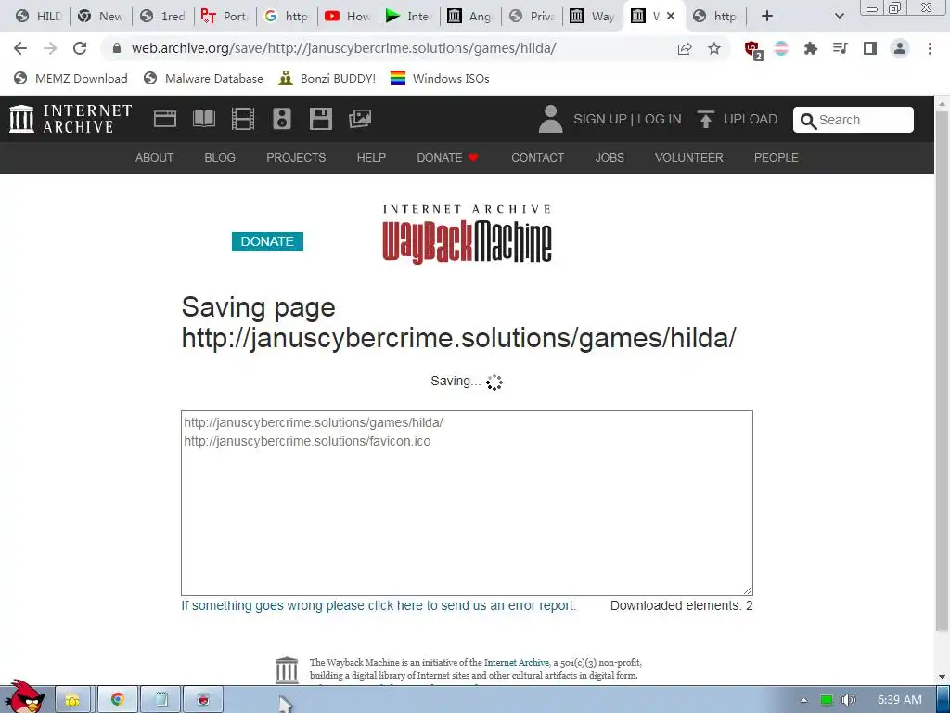Share this page icon in address bar
This screenshot has width=950, height=713.
pos(685,48)
